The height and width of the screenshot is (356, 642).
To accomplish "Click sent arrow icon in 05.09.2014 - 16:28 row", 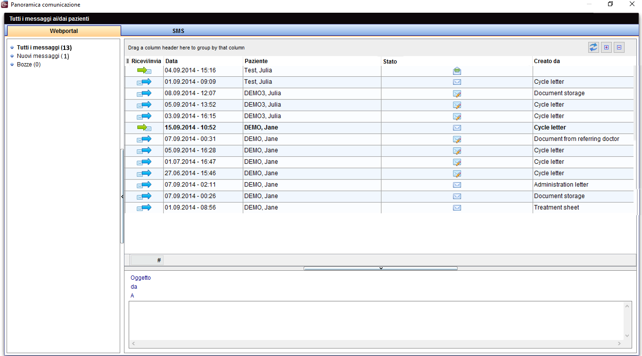I will click(x=144, y=150).
